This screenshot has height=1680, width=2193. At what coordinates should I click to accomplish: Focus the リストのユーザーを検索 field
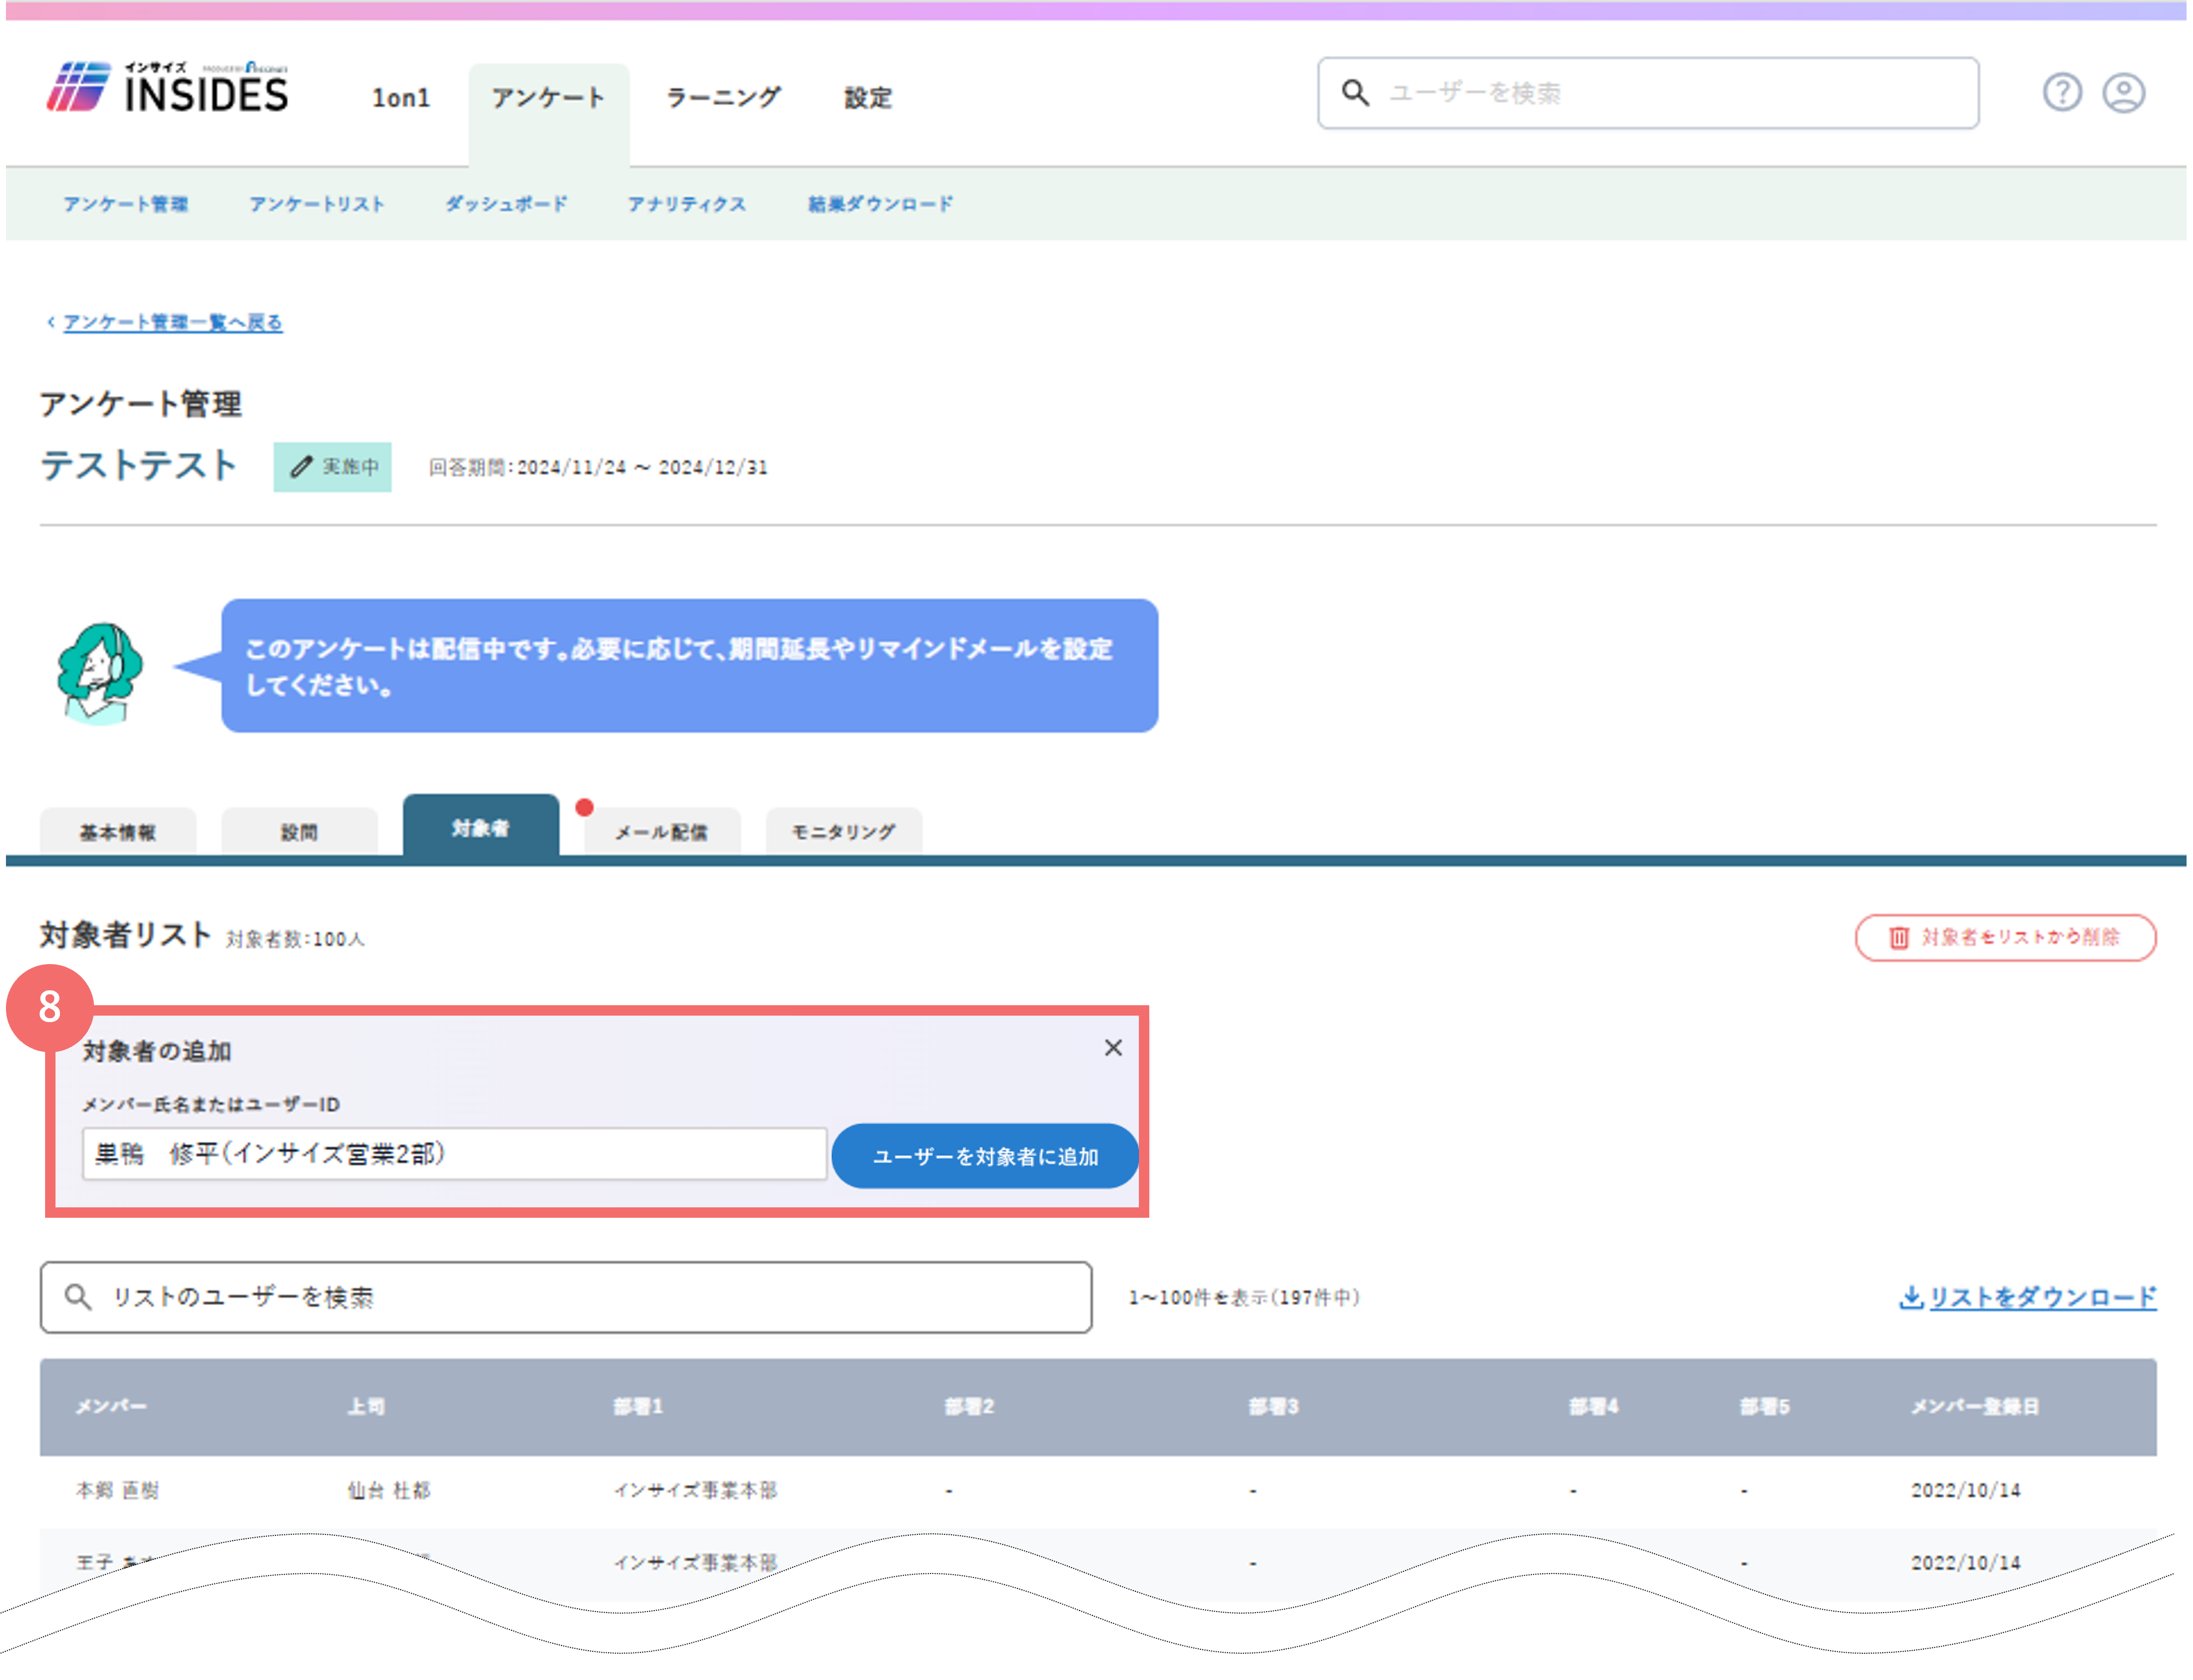(566, 1297)
